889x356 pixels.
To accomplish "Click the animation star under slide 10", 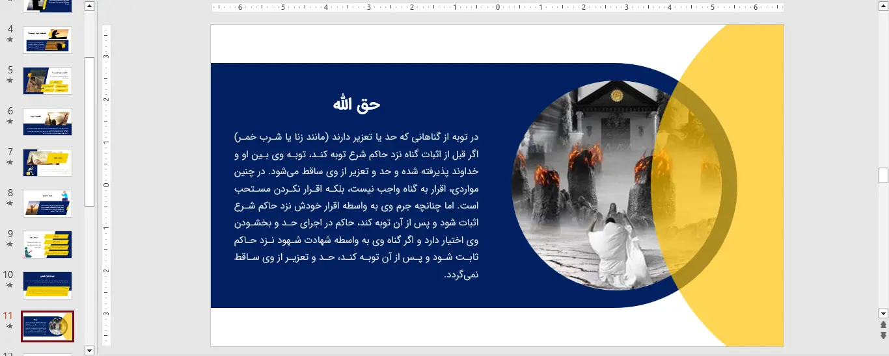I will click(x=9, y=285).
